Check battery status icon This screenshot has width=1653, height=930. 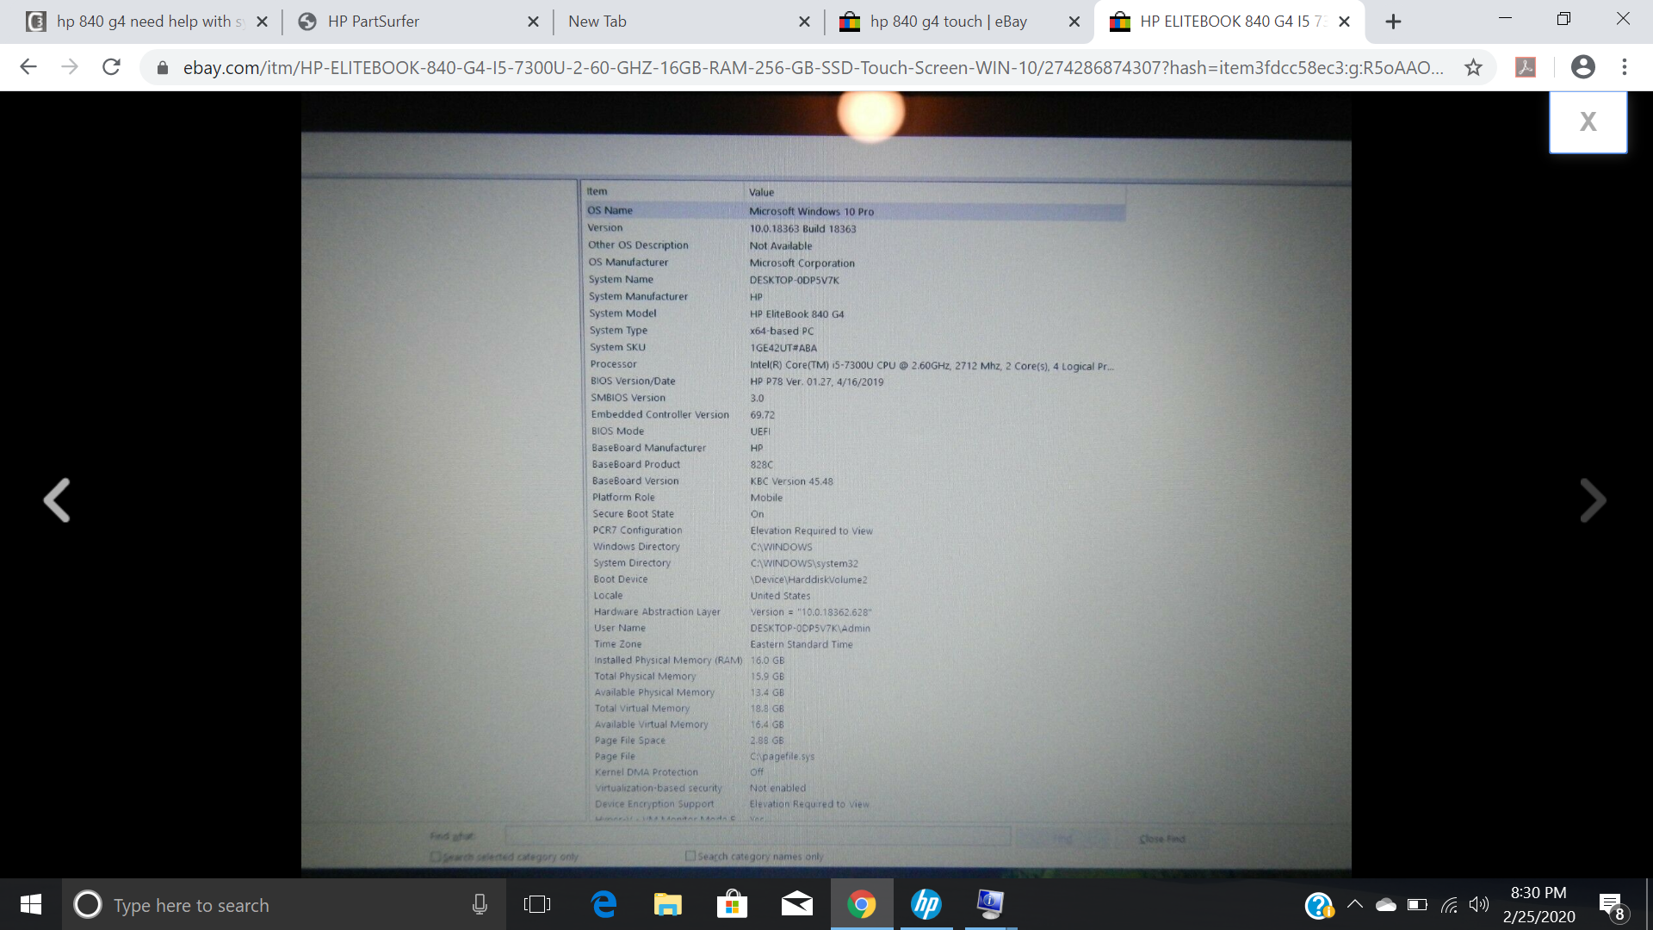tap(1417, 904)
